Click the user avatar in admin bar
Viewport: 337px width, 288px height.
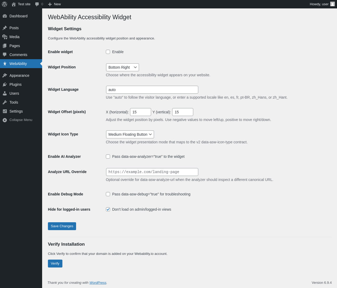point(333,4)
